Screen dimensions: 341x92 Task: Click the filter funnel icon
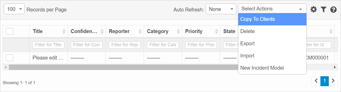tap(323, 9)
